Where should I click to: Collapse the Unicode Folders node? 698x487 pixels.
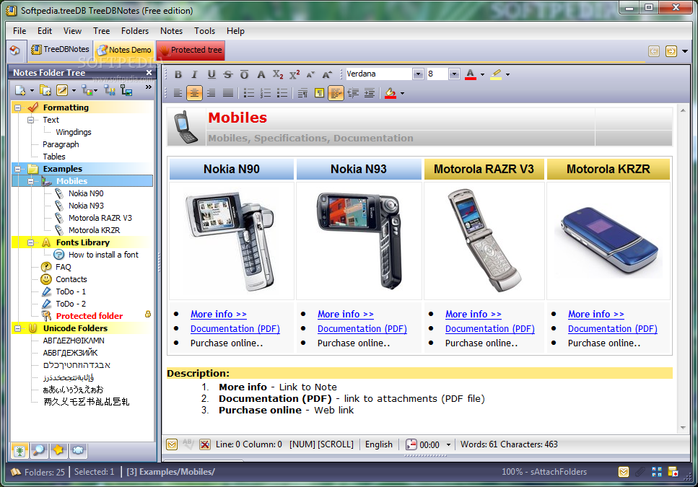(18, 328)
